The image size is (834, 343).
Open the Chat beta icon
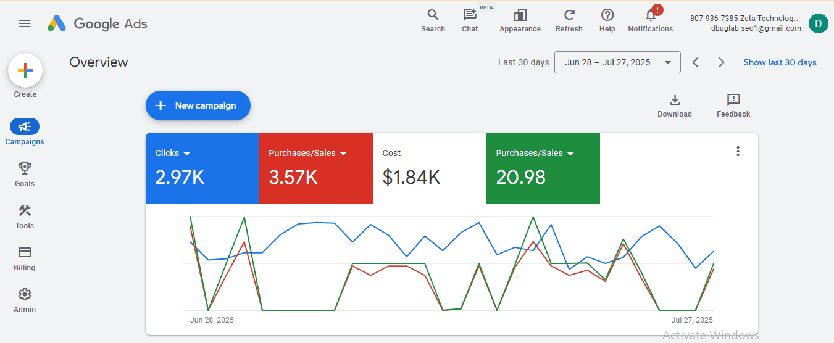tap(470, 15)
